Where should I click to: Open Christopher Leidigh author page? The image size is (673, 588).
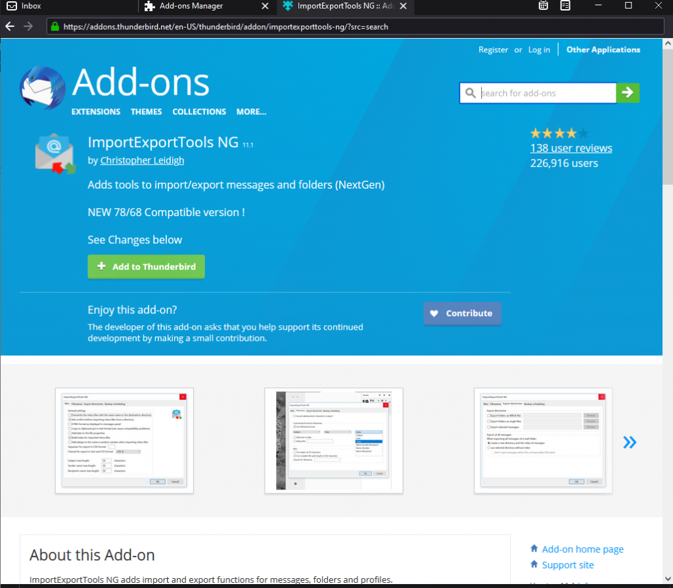pyautogui.click(x=142, y=160)
